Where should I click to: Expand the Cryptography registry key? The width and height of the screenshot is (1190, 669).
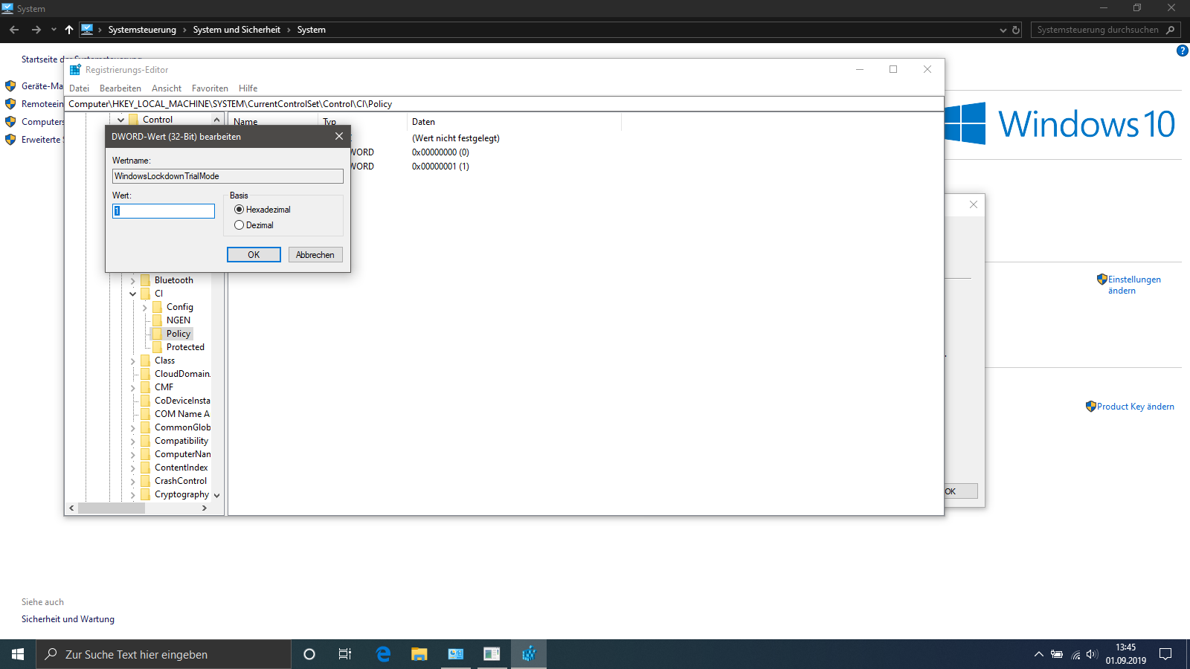click(133, 495)
